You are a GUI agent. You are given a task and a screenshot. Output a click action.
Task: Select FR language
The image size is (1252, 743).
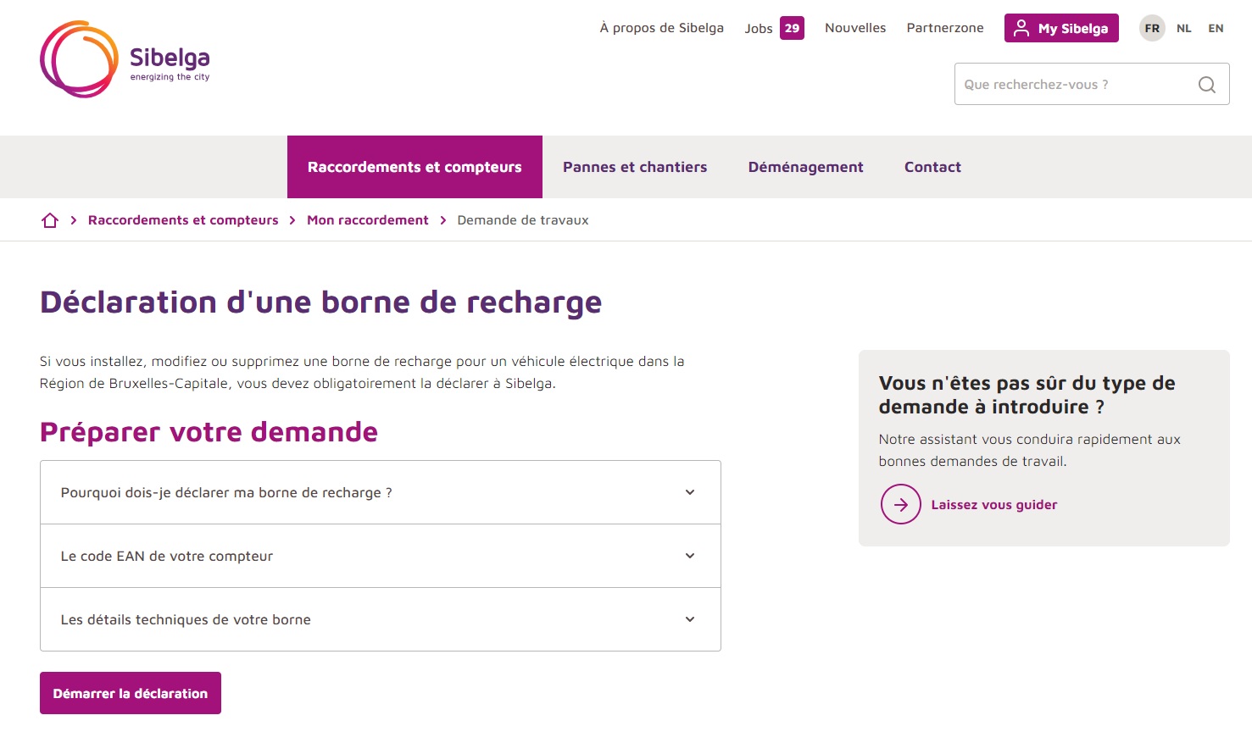tap(1152, 28)
